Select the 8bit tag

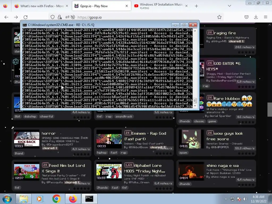pos(17,116)
